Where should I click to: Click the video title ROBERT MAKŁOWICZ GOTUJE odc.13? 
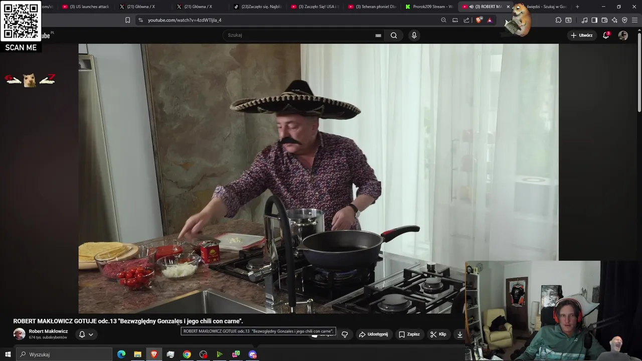click(128, 321)
